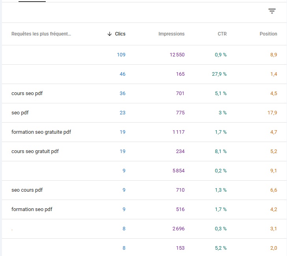Select the 'formation seo pdf' query row
Viewport: 287px width, 256px height.
[144, 209]
